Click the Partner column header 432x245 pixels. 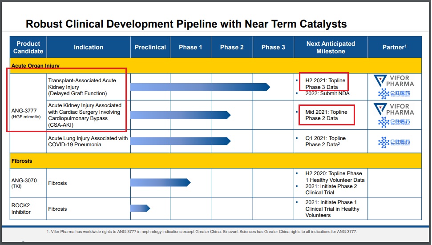(x=394, y=47)
